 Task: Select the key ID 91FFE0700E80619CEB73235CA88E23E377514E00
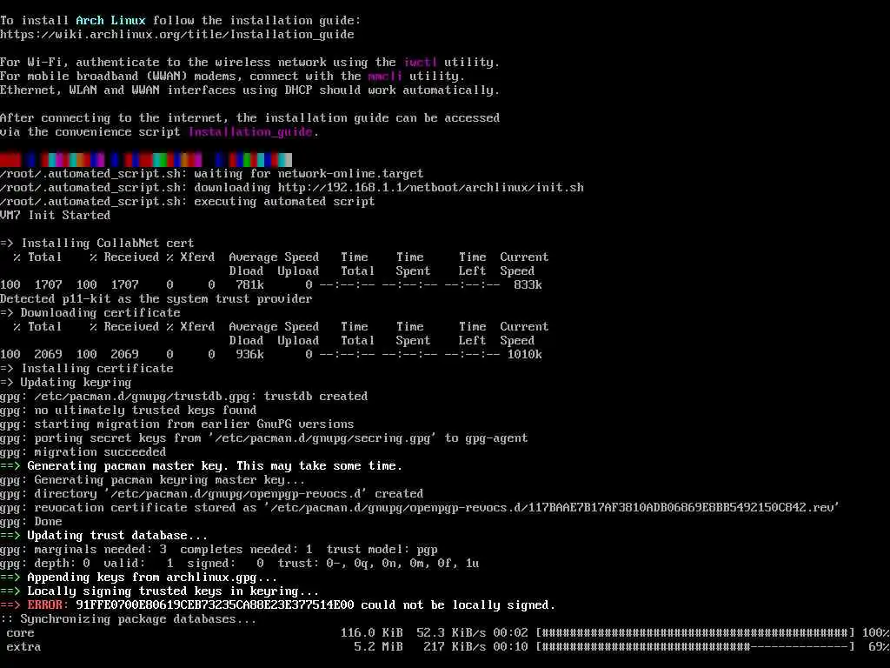[216, 605]
